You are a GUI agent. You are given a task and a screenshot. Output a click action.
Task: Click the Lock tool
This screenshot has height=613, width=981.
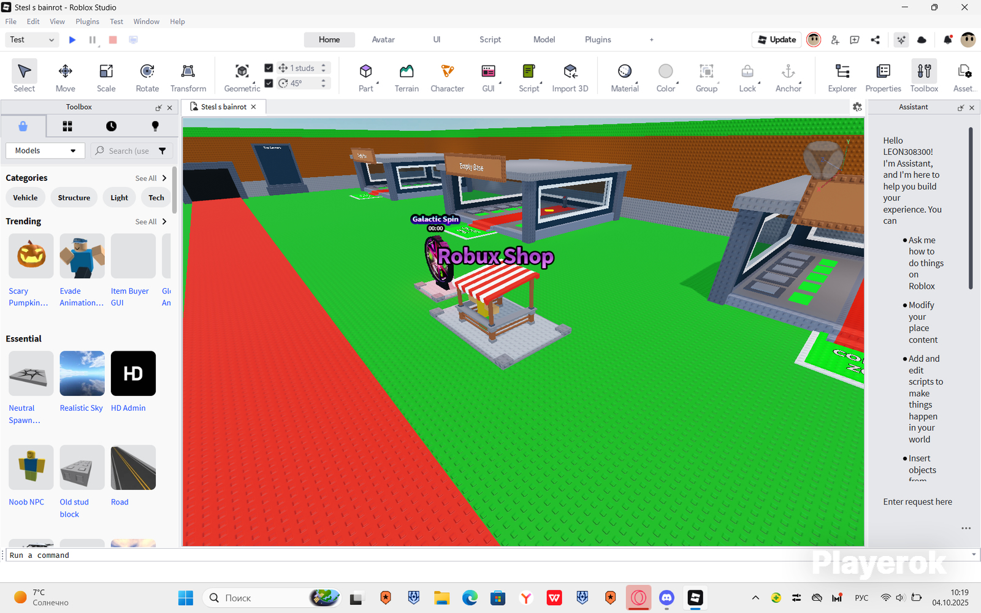[747, 77]
